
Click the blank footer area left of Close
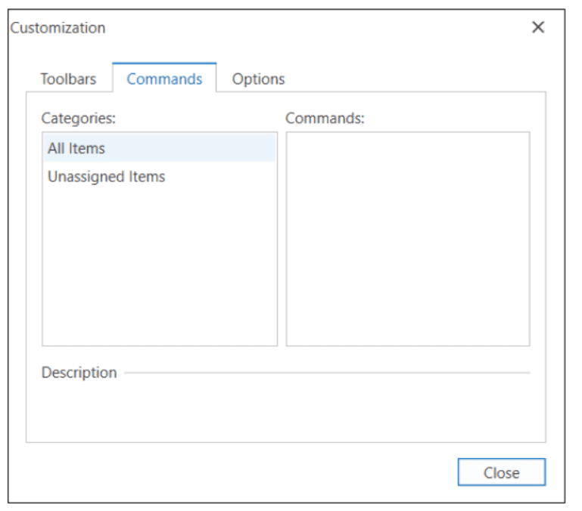point(227,473)
